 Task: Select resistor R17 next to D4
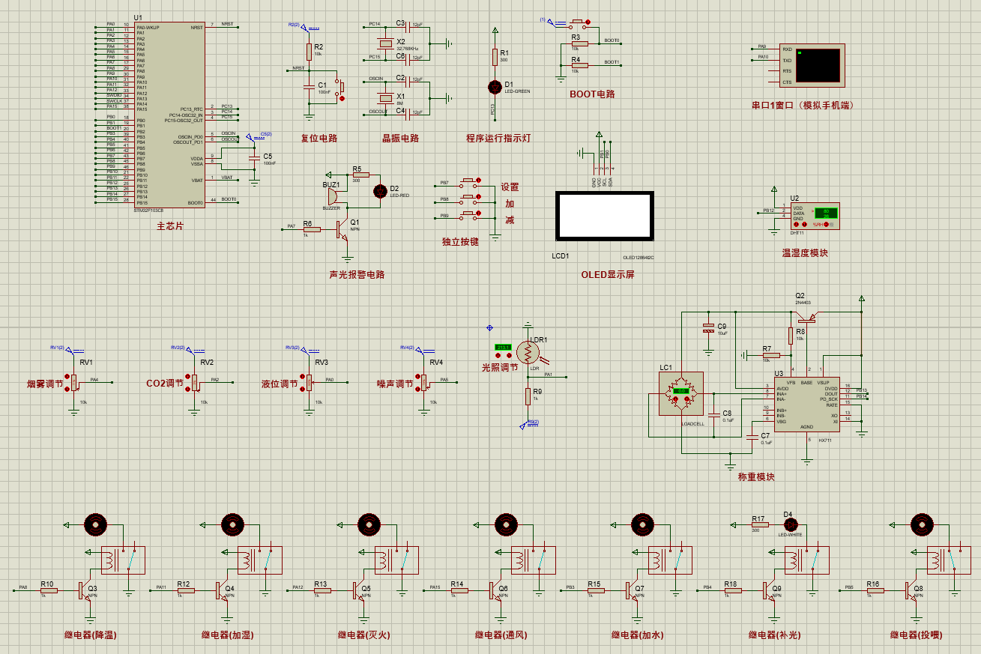point(760,524)
